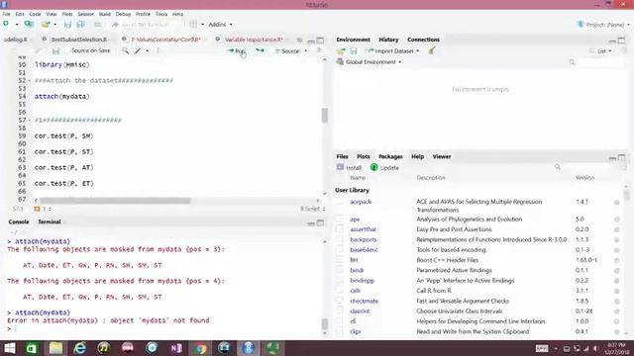Image resolution: width=634 pixels, height=356 pixels.
Task: Open the Plots menu in menu bar
Action: 67,14
